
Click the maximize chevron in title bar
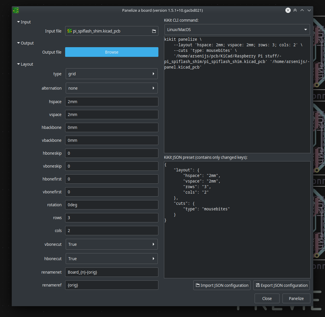302,10
